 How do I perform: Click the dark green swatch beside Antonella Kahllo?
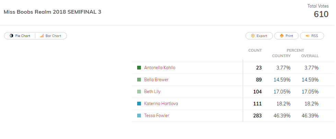[139, 67]
